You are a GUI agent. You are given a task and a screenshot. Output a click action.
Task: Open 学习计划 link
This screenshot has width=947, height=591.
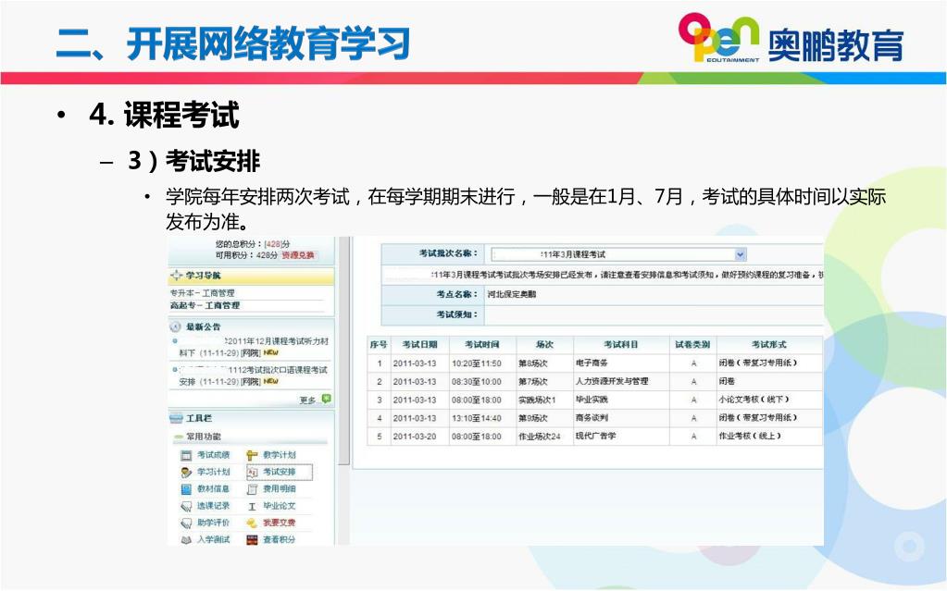point(213,472)
